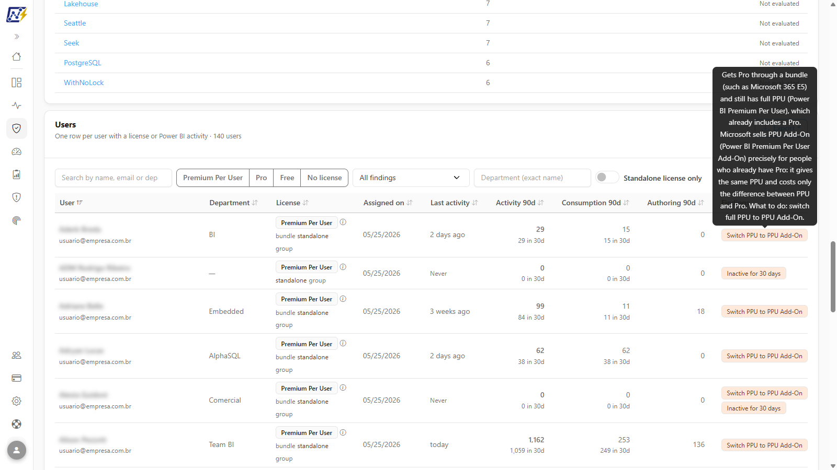Open the users group icon in sidebar
This screenshot has width=837, height=470.
point(17,355)
